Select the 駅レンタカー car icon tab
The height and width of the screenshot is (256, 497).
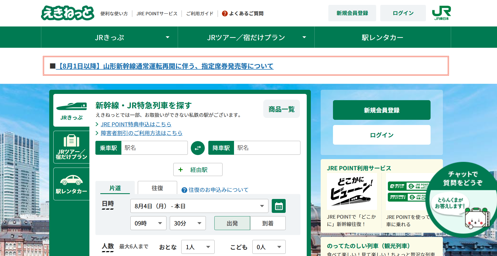point(71,184)
